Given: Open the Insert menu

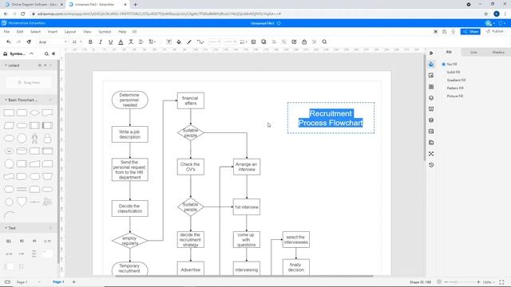Looking at the screenshot, I should tap(53, 32).
